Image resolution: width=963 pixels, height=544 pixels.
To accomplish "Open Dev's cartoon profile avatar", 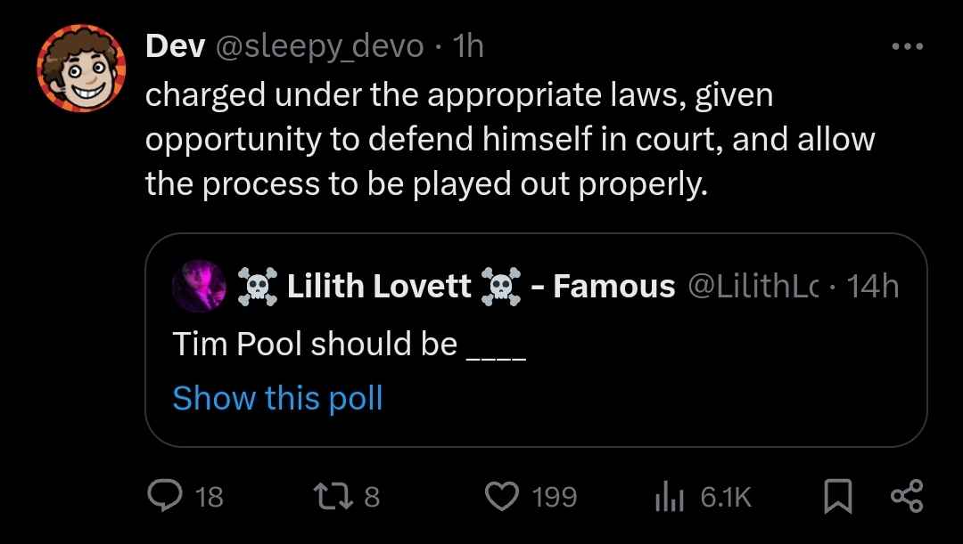I will pyautogui.click(x=81, y=68).
